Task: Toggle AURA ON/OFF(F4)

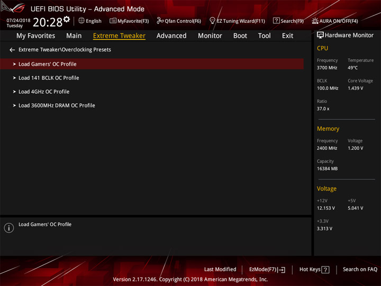Action: click(x=339, y=21)
